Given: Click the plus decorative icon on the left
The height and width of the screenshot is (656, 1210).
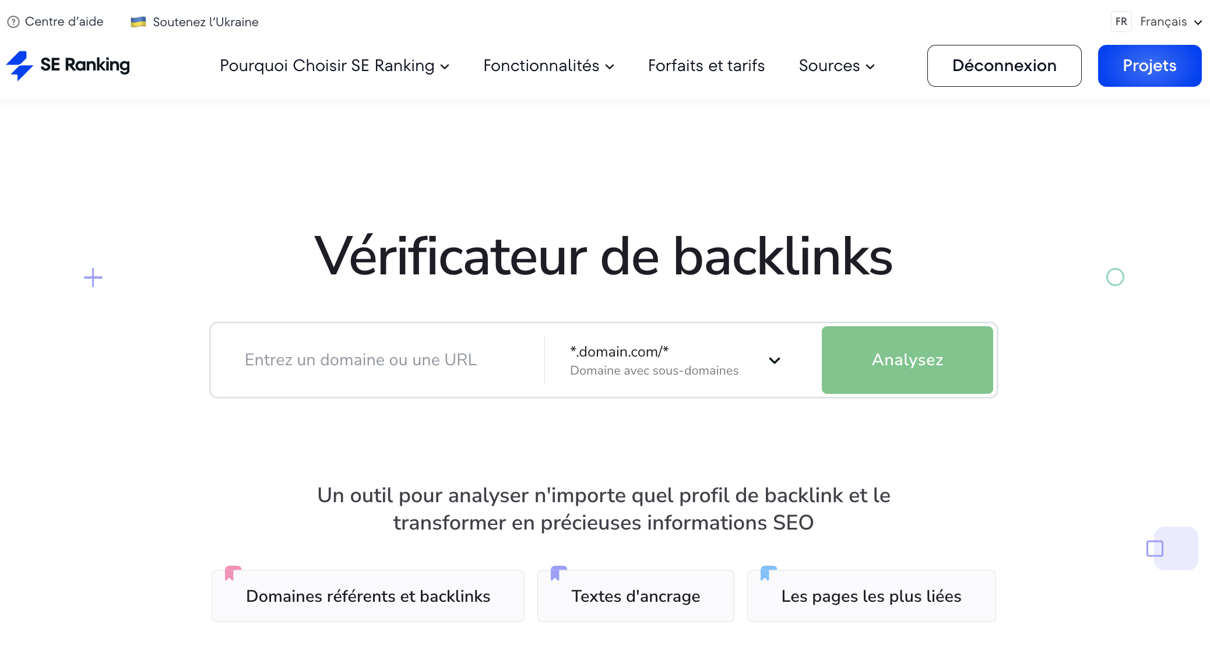Looking at the screenshot, I should pyautogui.click(x=92, y=277).
